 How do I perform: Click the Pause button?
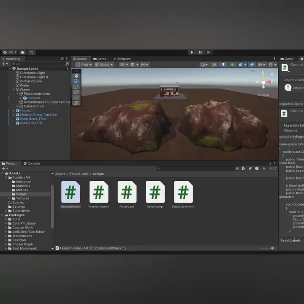pyautogui.click(x=200, y=52)
